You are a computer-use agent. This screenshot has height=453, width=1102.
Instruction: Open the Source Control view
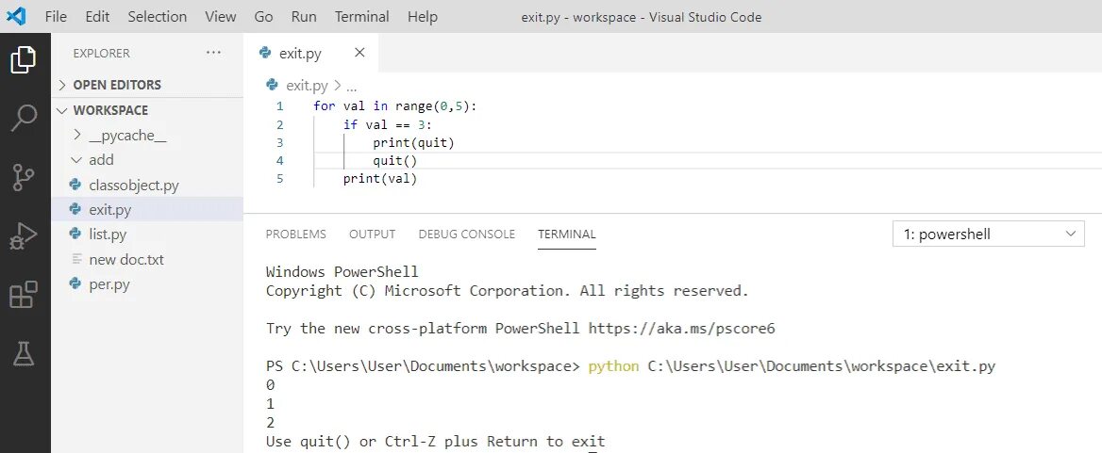[24, 177]
